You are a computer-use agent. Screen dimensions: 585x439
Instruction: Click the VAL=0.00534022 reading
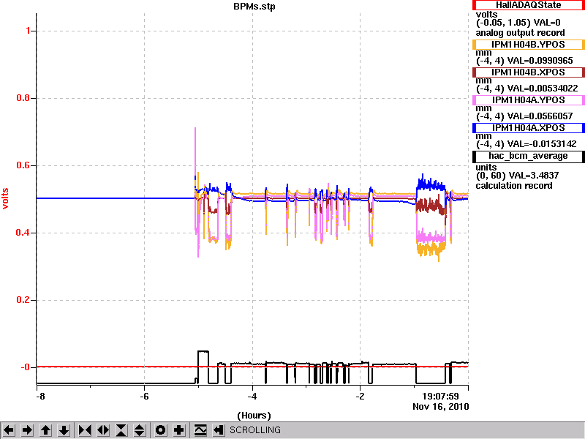(543, 89)
